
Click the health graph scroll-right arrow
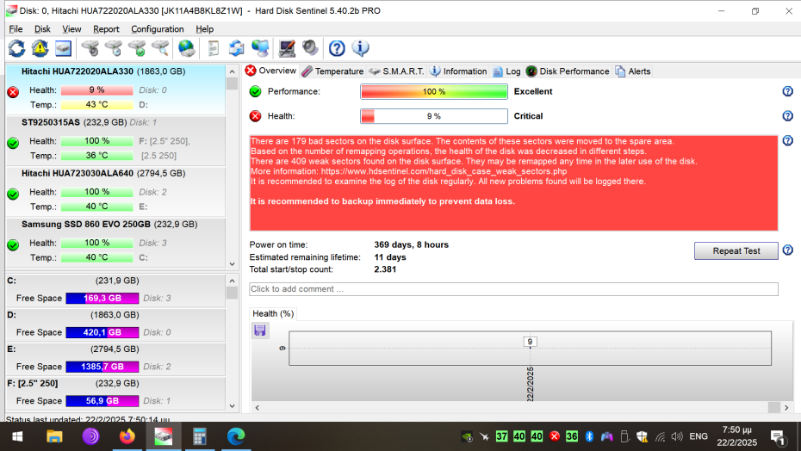point(786,408)
